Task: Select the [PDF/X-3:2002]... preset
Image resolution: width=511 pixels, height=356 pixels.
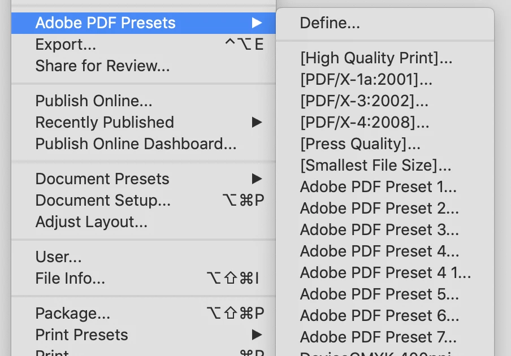Action: pos(385,101)
